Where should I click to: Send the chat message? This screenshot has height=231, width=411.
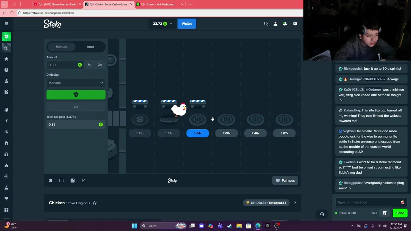point(400,213)
